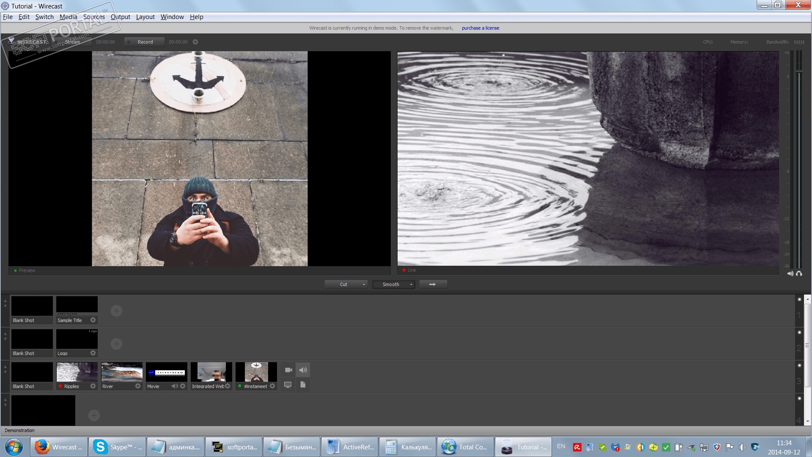
Task: Click the go transition arrow button
Action: 433,284
